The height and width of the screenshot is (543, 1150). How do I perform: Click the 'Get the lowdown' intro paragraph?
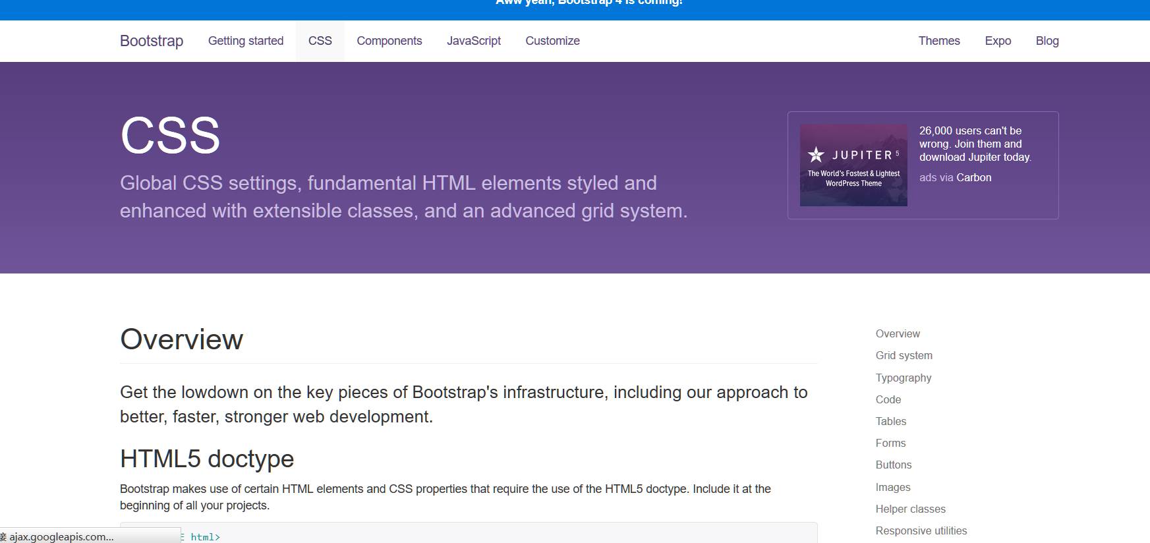pyautogui.click(x=464, y=404)
